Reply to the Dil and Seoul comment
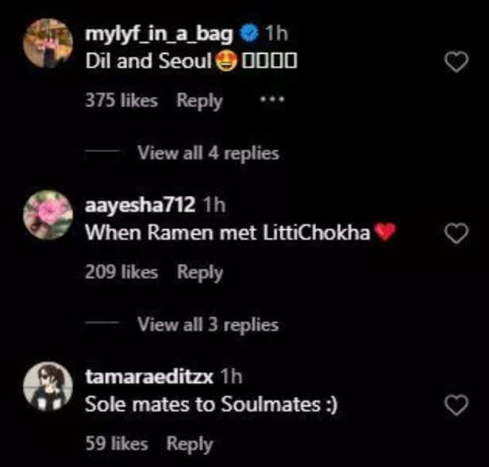This screenshot has width=489, height=467. click(199, 101)
